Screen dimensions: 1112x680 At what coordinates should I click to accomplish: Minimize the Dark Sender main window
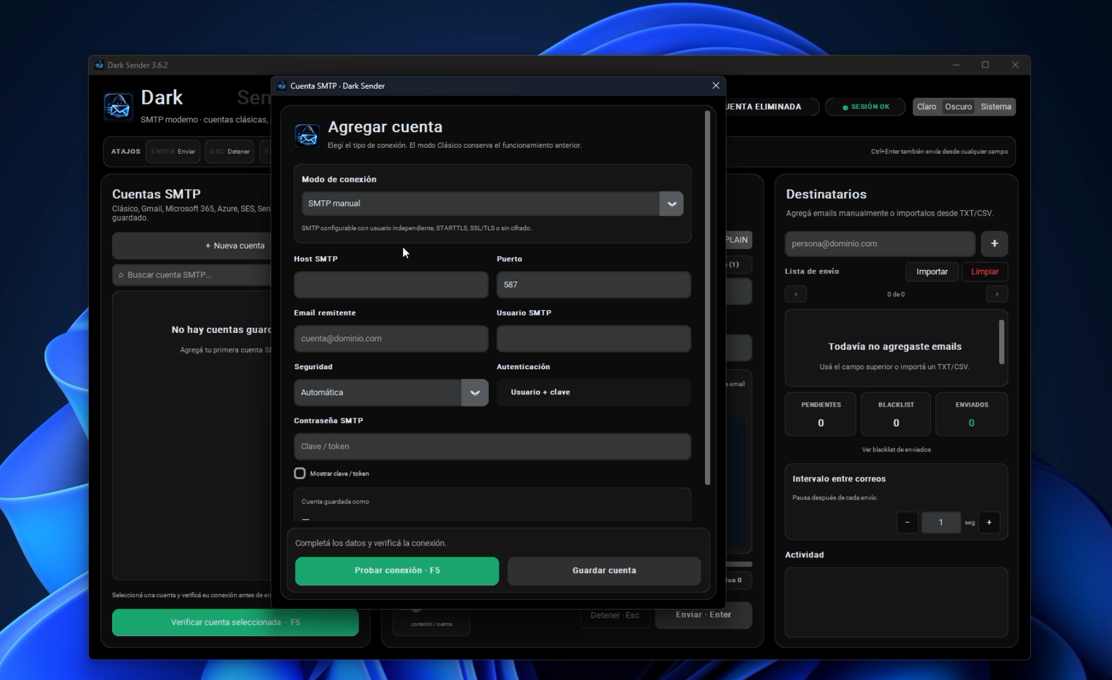point(956,65)
